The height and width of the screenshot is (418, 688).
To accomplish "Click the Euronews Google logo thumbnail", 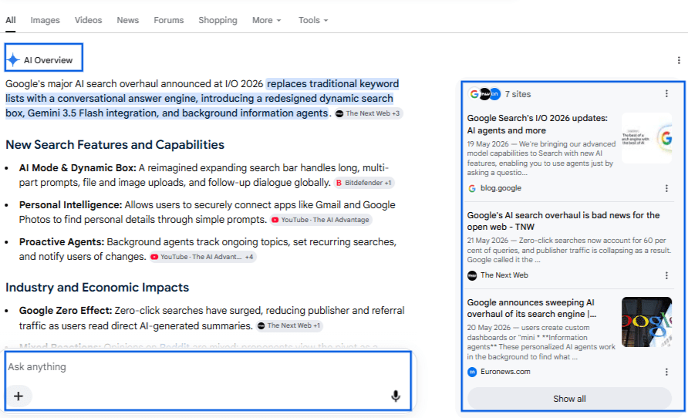I will click(x=647, y=322).
